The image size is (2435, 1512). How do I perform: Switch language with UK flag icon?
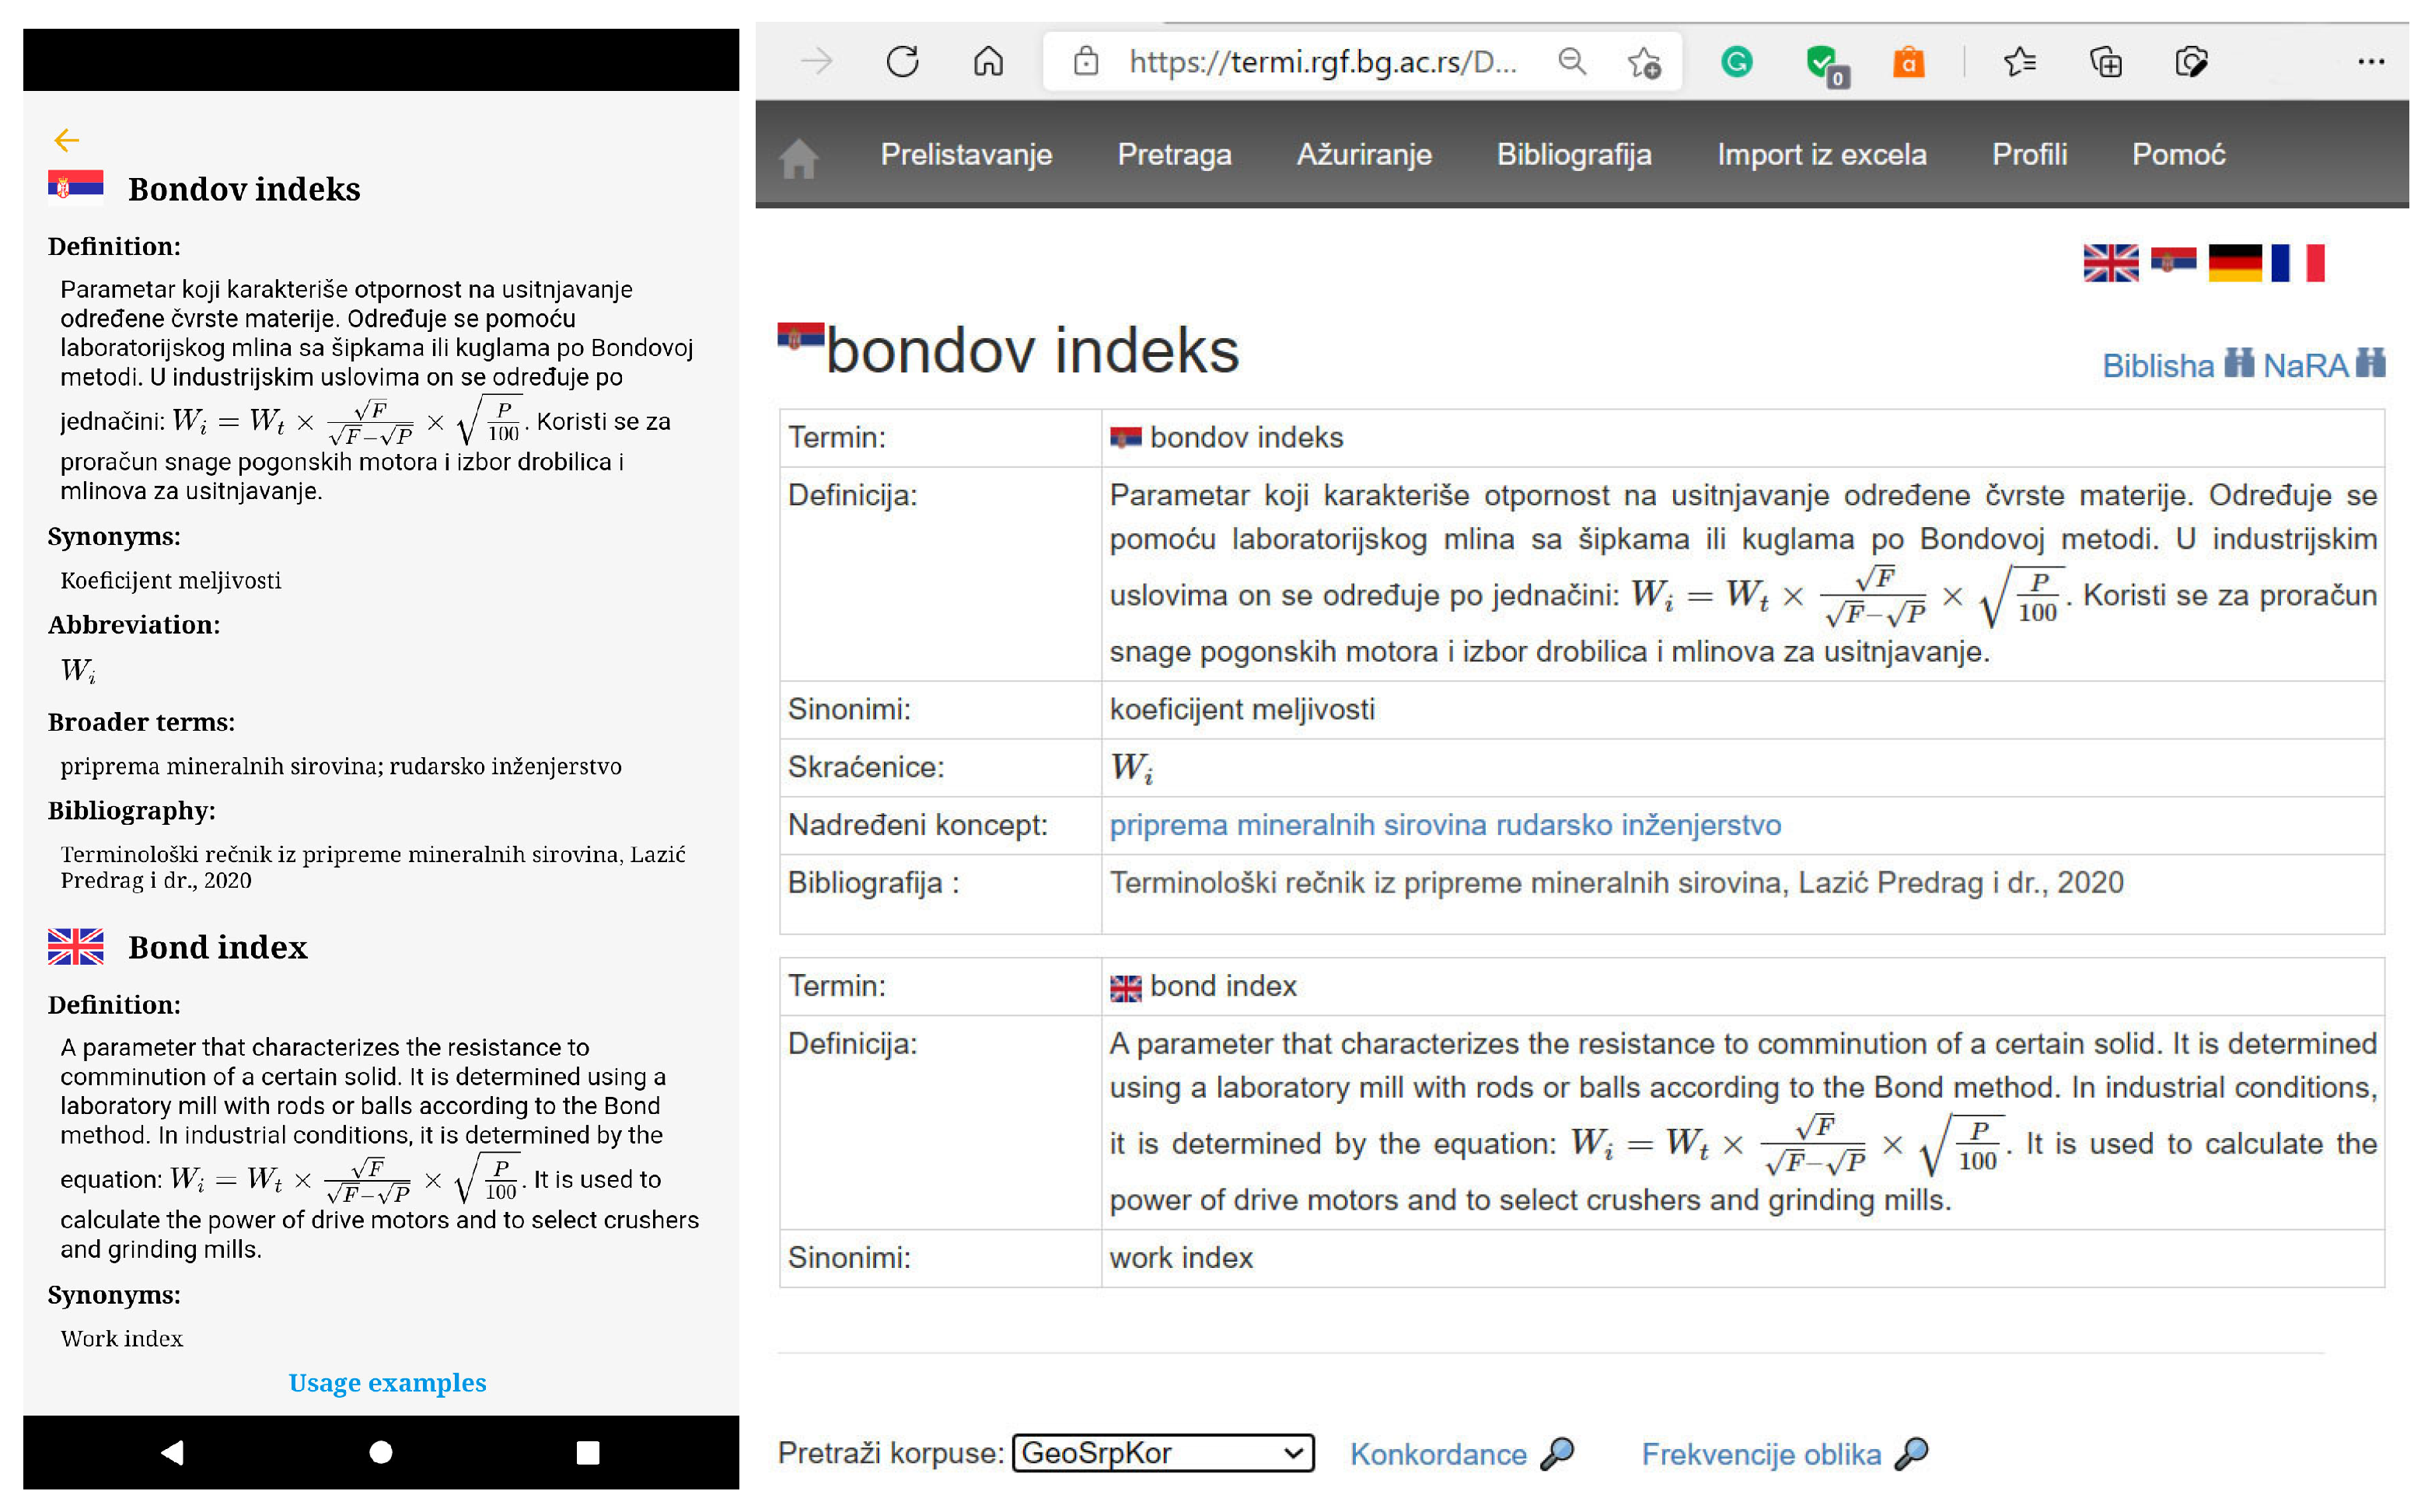2110,263
